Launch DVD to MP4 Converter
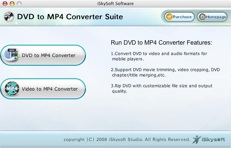This screenshot has height=148, width=231. [x=43, y=55]
